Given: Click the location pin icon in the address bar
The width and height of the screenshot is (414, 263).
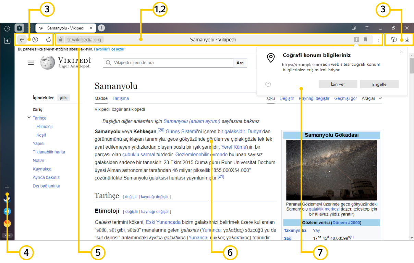Looking at the screenshot, I should (356, 40).
